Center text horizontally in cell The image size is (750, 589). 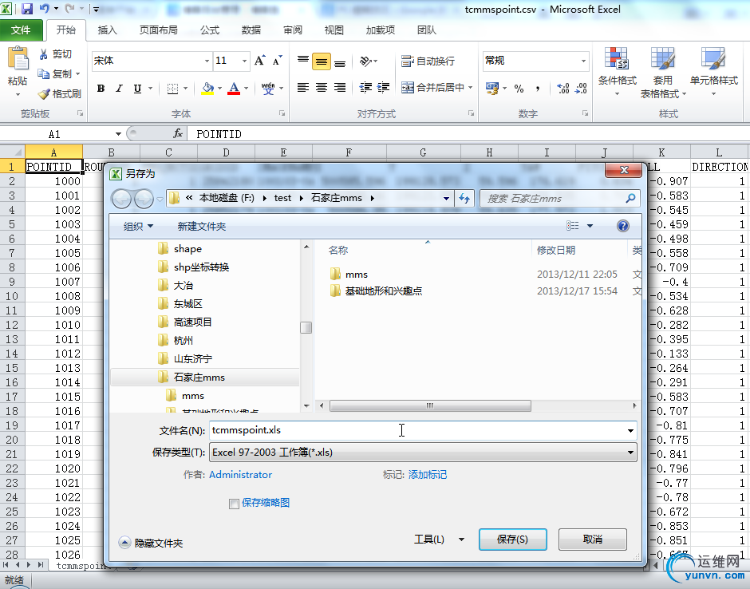[x=322, y=88]
